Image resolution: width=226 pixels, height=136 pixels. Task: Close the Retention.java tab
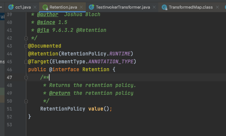coord(81,7)
